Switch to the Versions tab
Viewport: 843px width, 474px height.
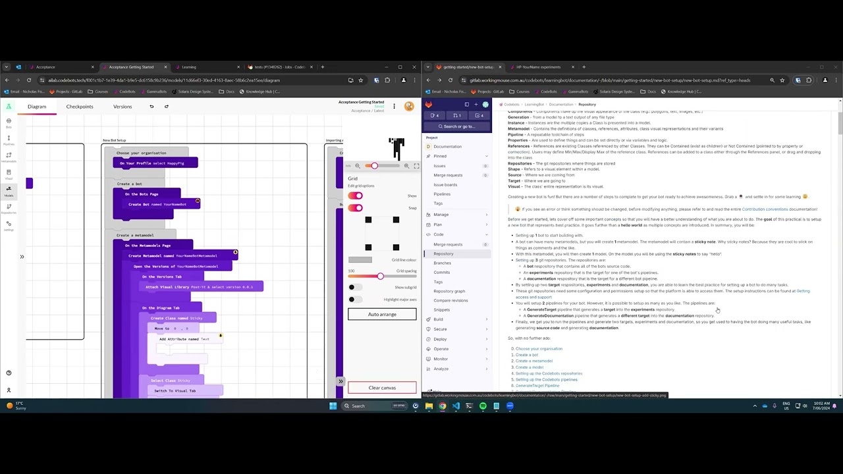point(122,107)
